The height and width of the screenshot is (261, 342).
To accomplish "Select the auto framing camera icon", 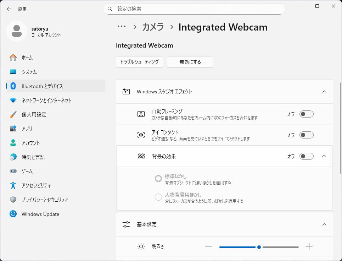I will point(141,114).
